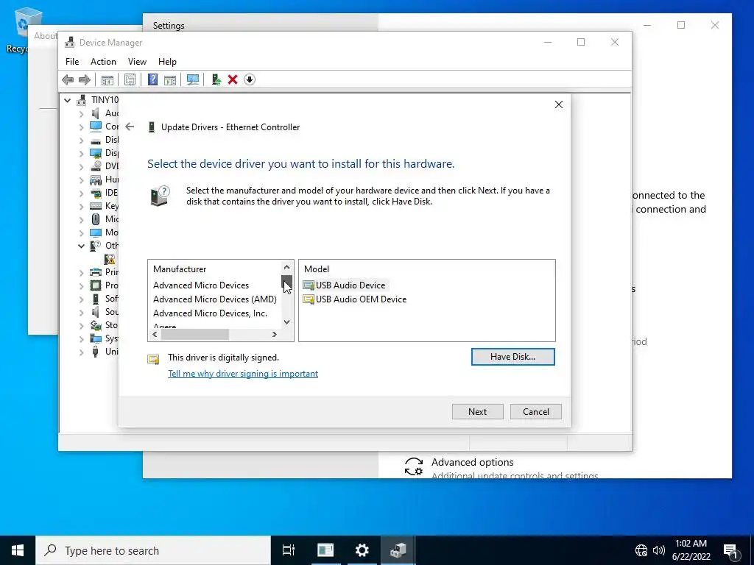
Task: Click the blue question mark Help icon
Action: click(x=152, y=79)
